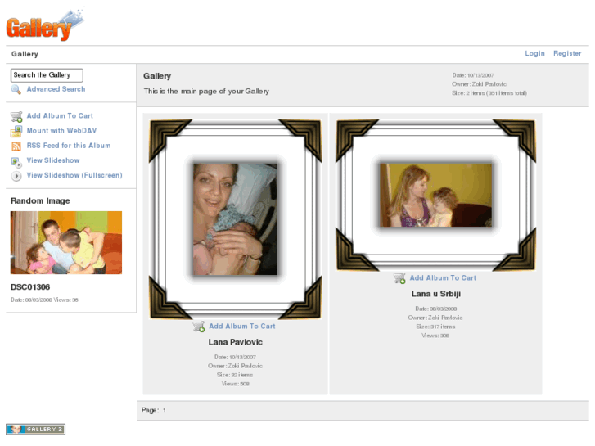Click cart icon under Lana u Srbiji album
The image size is (595, 446).
click(x=399, y=278)
